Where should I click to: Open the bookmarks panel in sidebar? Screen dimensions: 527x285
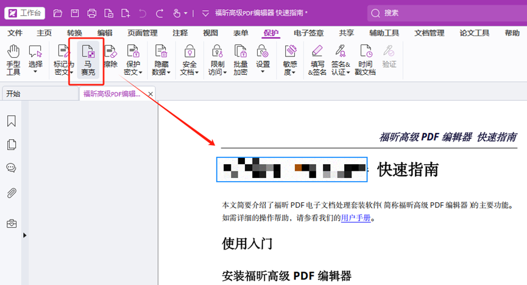click(11, 121)
